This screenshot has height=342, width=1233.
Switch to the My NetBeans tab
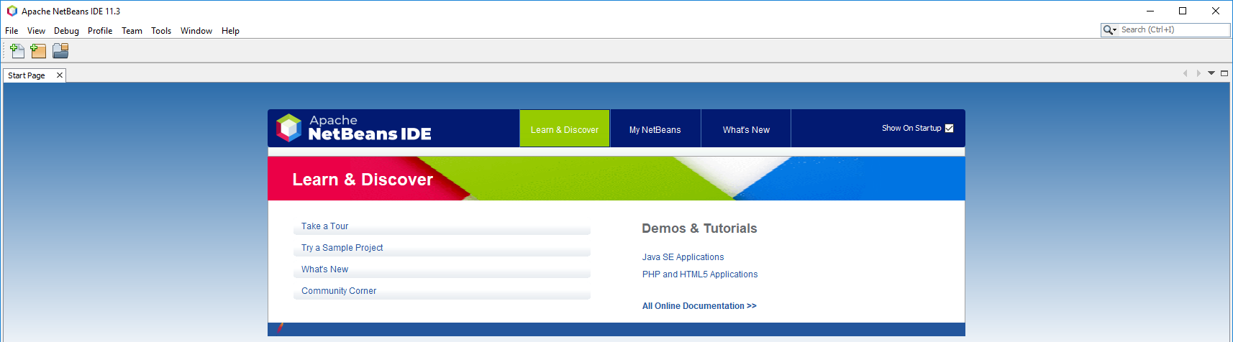pyautogui.click(x=655, y=129)
